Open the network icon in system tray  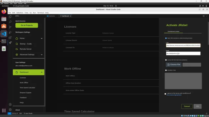(200, 6)
